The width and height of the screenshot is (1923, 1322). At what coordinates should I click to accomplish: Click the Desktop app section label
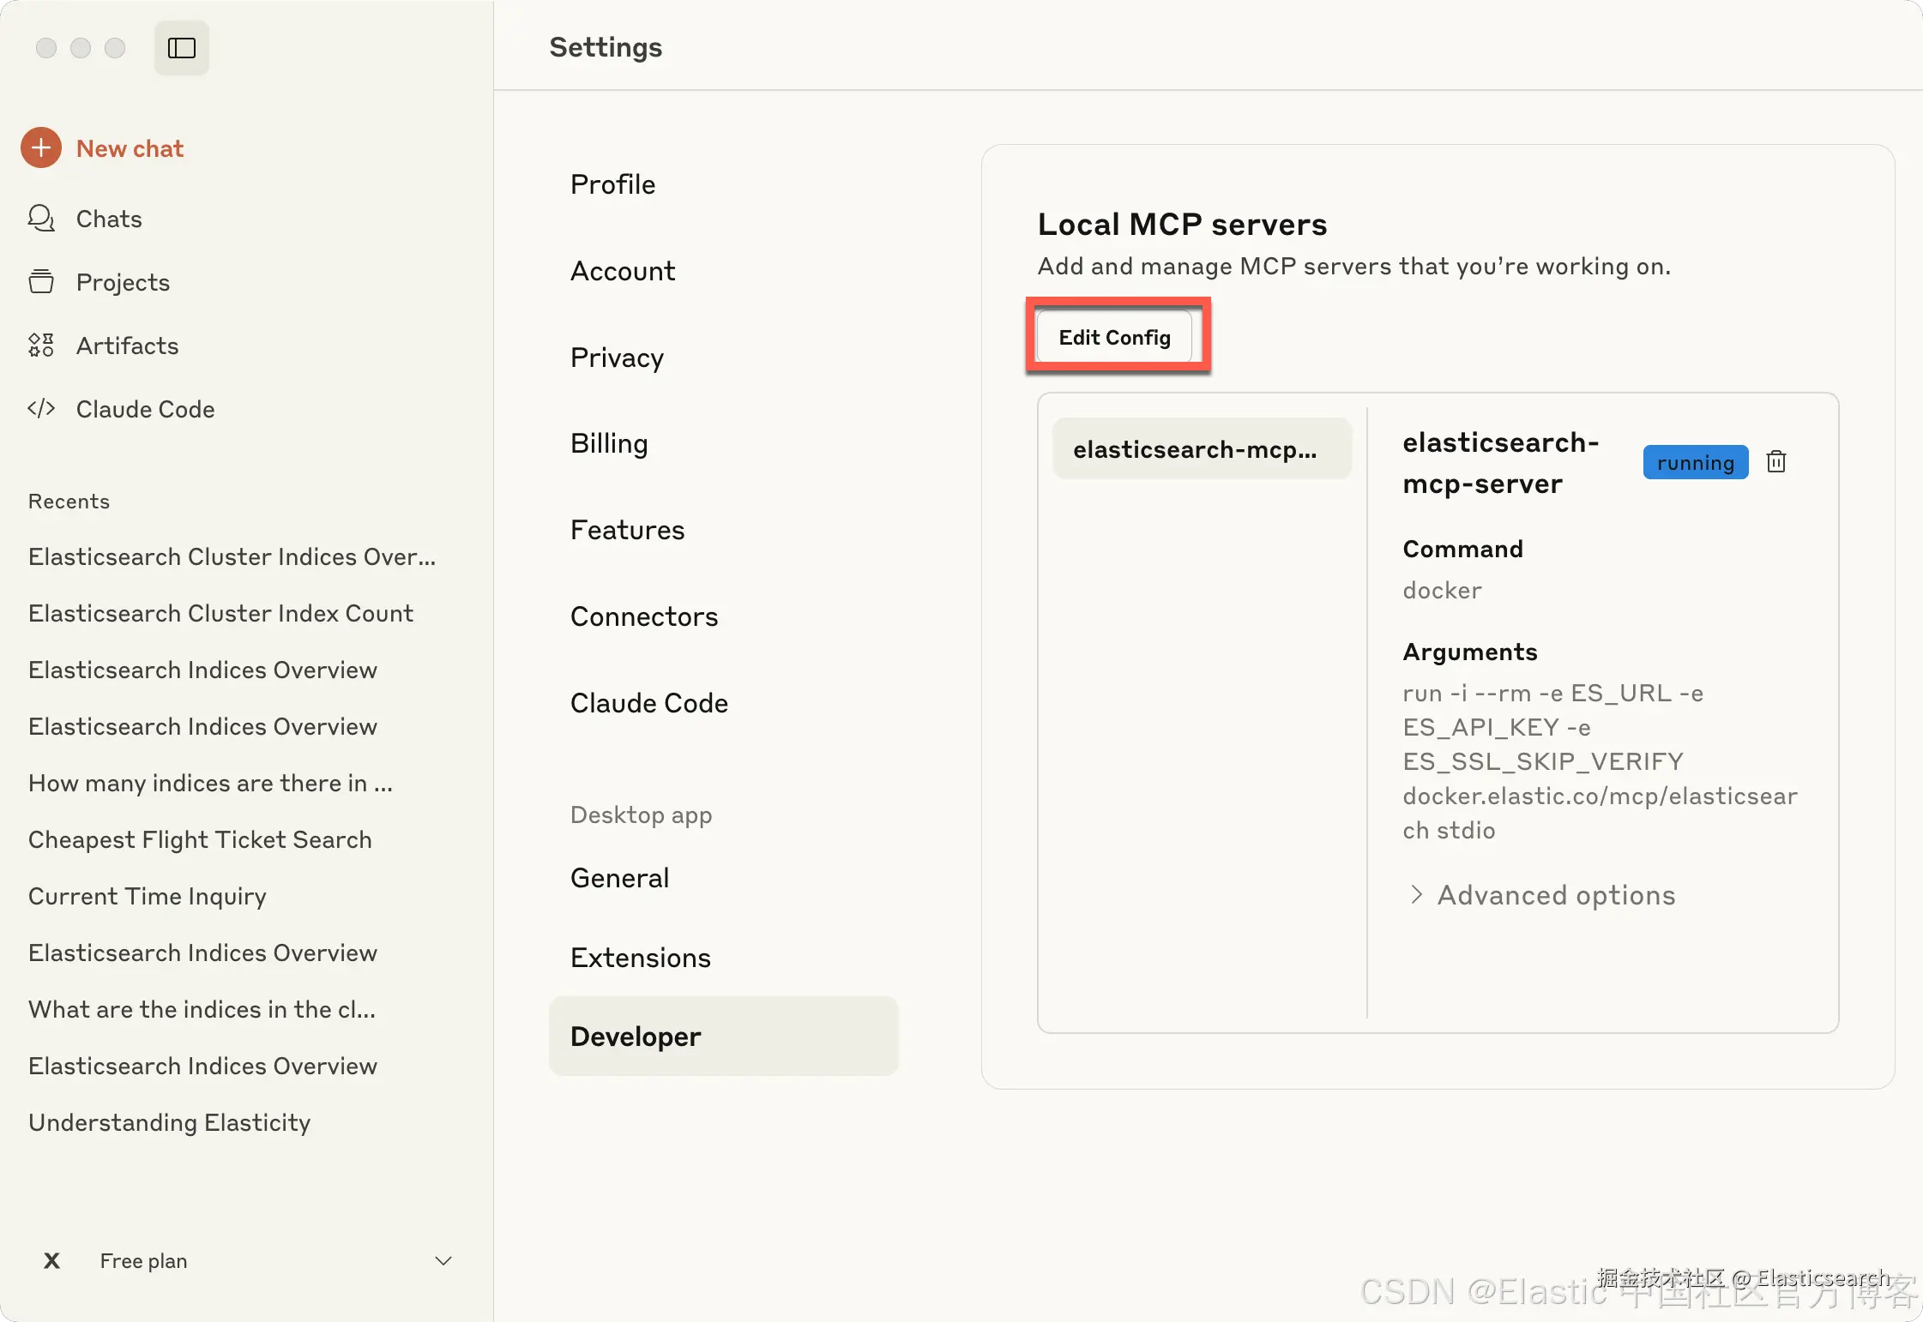[x=641, y=814]
